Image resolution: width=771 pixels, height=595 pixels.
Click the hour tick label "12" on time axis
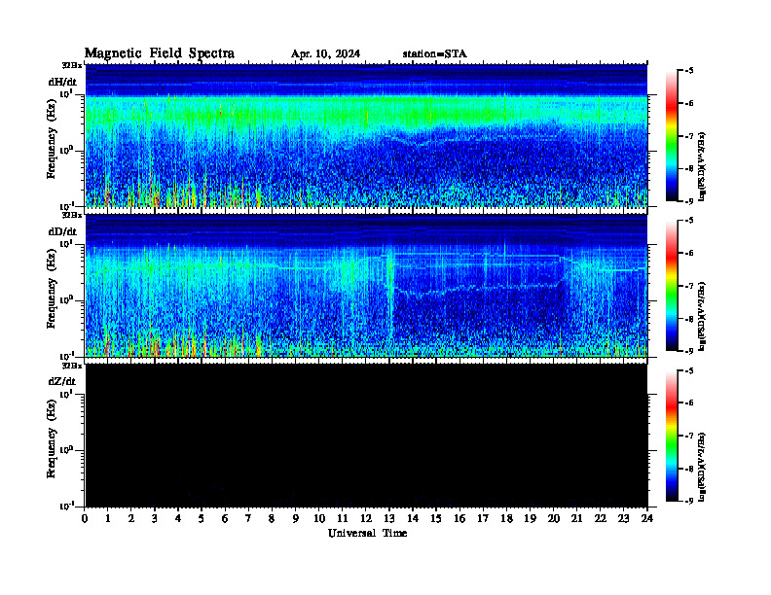[x=366, y=519]
